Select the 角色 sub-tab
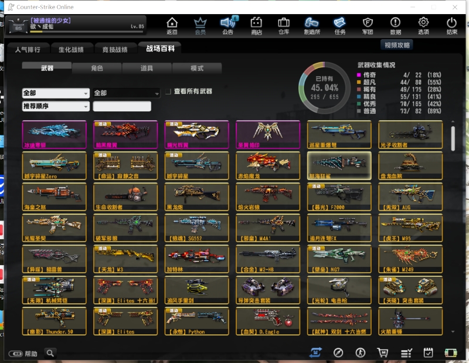This screenshot has height=363, width=469. coord(97,68)
